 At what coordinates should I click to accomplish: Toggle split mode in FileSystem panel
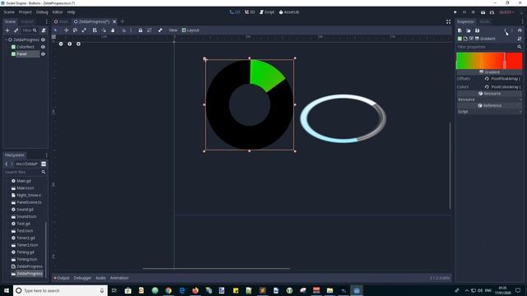coord(44,164)
